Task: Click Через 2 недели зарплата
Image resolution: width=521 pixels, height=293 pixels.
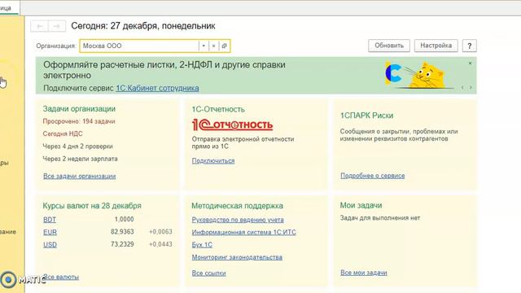Action: [80, 159]
